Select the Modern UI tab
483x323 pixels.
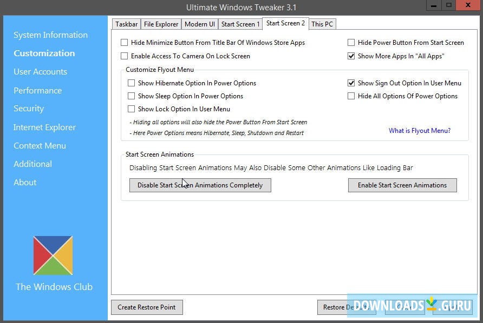pyautogui.click(x=199, y=24)
